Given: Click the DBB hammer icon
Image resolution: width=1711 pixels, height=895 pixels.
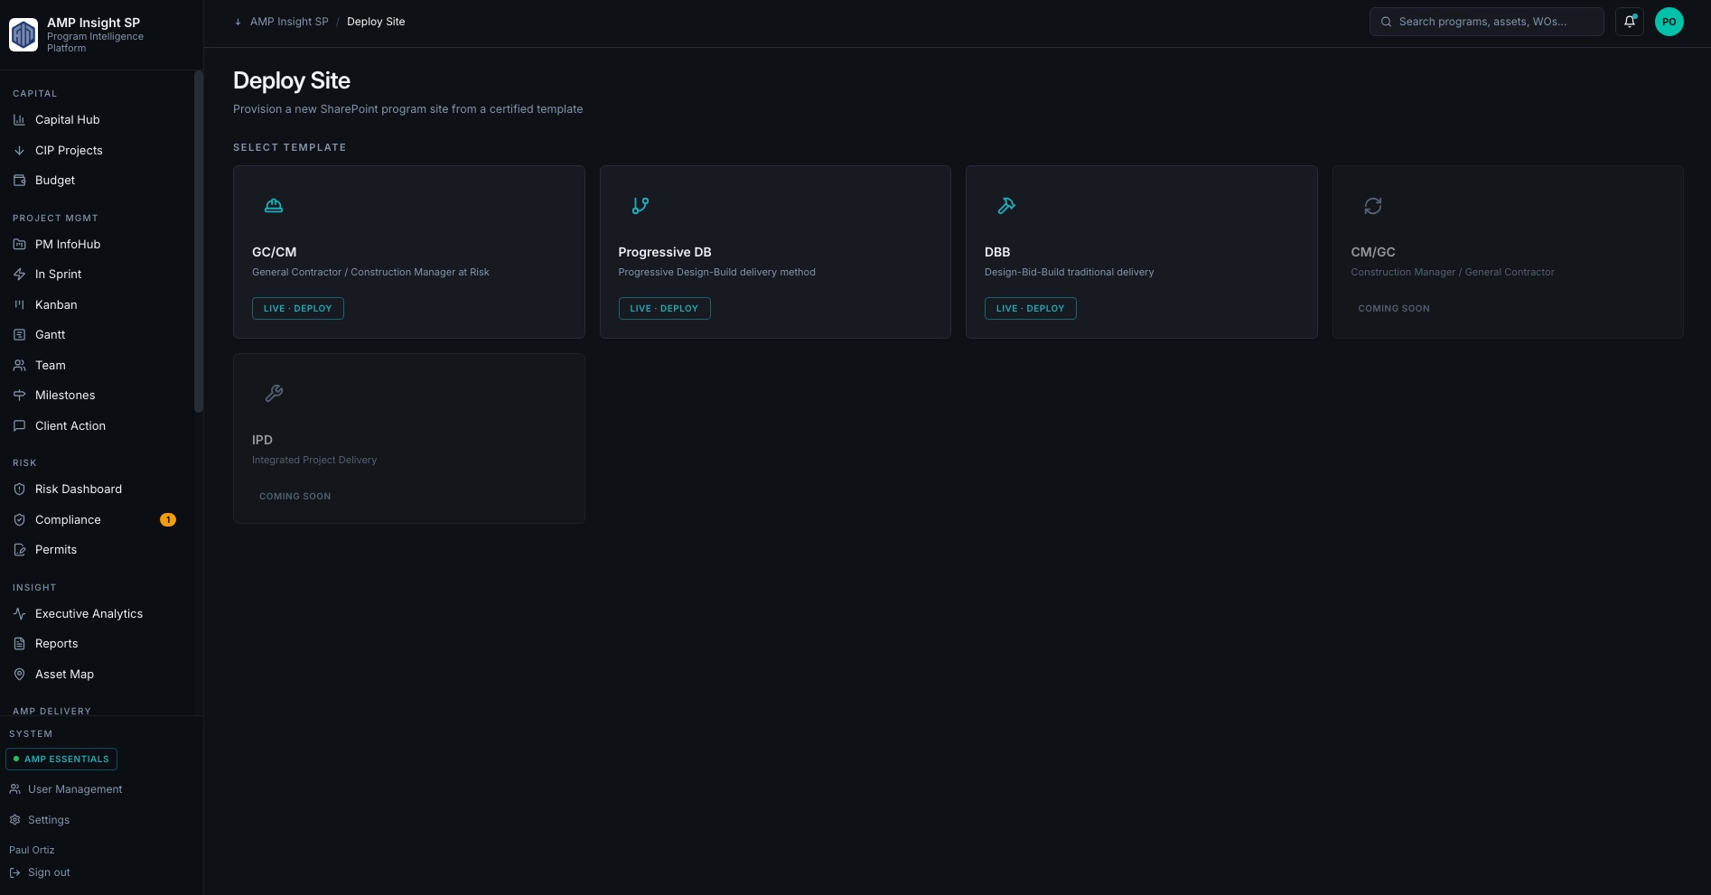Looking at the screenshot, I should (x=1006, y=206).
